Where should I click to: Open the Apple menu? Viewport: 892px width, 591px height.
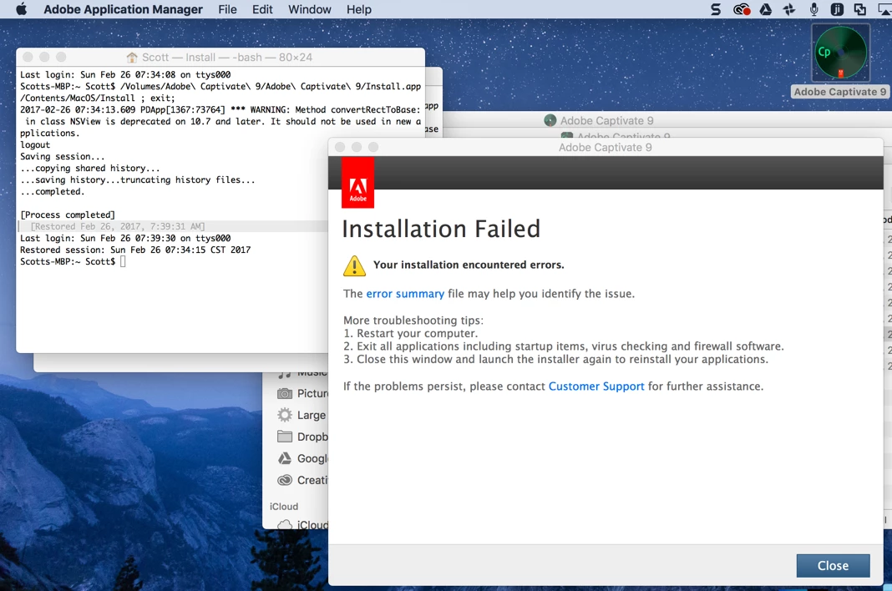coord(22,9)
